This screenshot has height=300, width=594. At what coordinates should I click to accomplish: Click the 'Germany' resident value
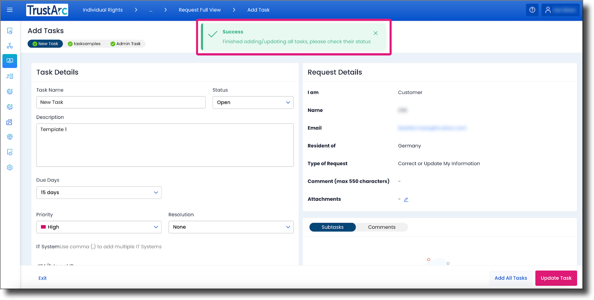(x=409, y=146)
